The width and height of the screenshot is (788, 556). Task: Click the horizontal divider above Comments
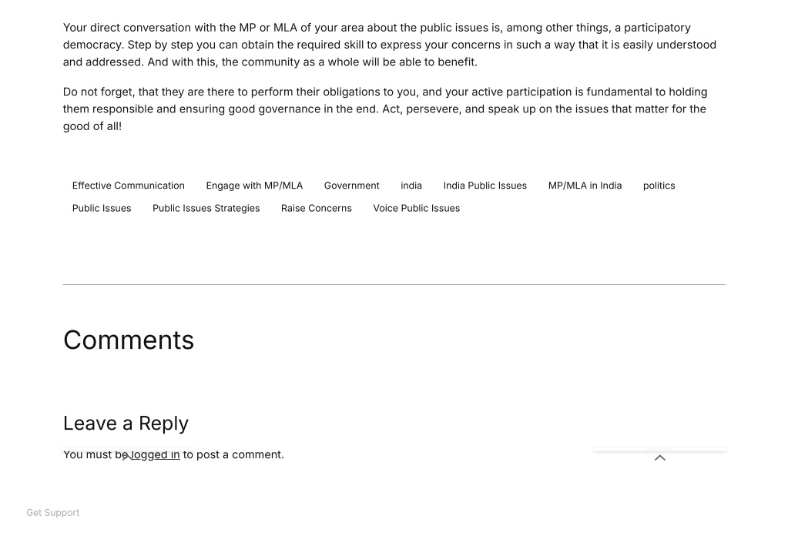tap(394, 284)
